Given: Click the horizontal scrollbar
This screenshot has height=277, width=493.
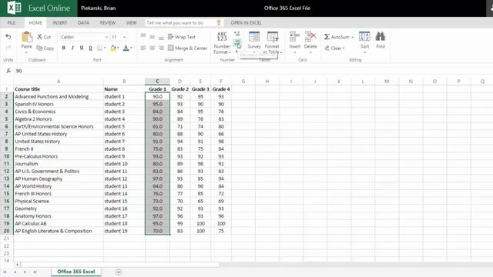Looking at the screenshot, I should pos(119,265).
